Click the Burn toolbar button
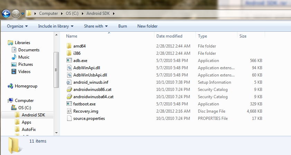This screenshot has width=291, height=155. tap(122, 26)
